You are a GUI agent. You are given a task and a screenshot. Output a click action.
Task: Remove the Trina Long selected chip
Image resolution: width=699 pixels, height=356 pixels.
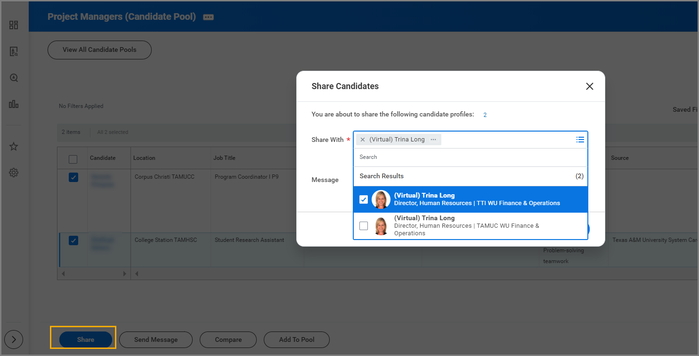point(363,140)
